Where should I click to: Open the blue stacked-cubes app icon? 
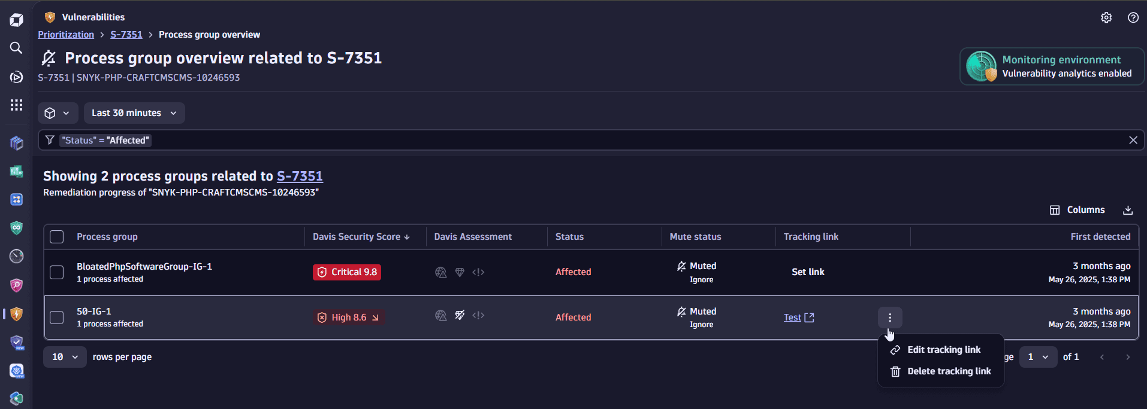point(16,143)
